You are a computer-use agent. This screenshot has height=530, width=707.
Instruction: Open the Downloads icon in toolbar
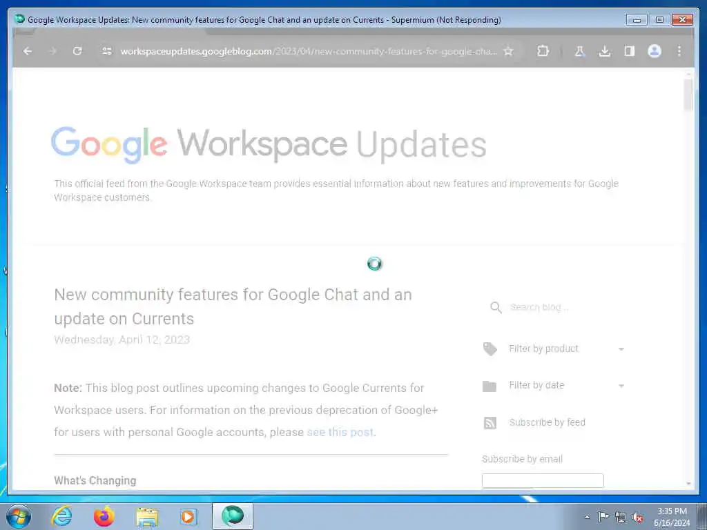coord(605,51)
